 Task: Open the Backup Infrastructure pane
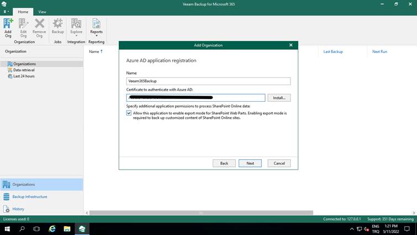point(42,197)
